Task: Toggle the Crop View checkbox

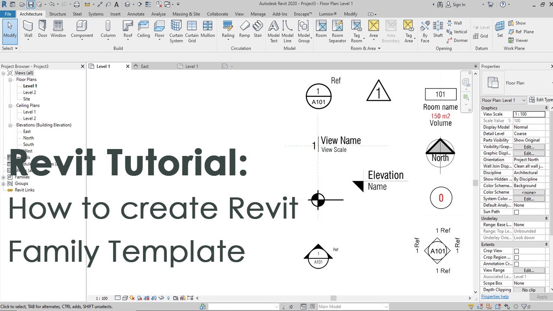Action: click(x=516, y=251)
